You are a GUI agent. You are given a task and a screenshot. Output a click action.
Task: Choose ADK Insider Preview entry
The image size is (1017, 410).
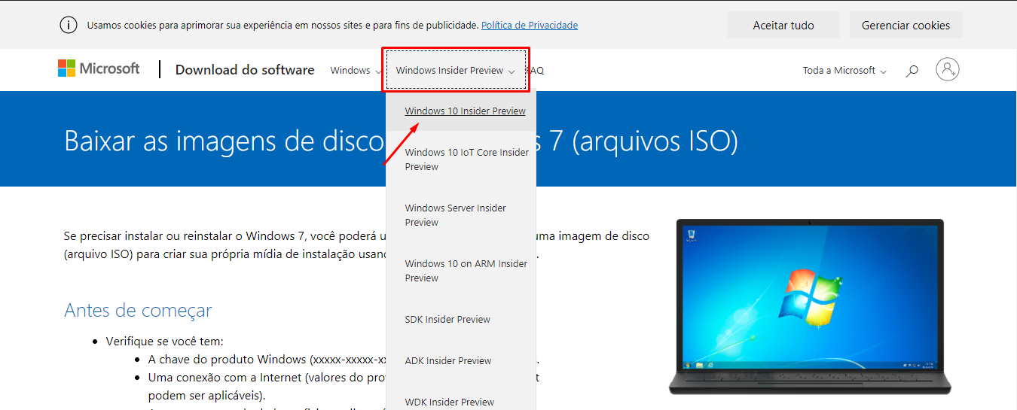[447, 361]
